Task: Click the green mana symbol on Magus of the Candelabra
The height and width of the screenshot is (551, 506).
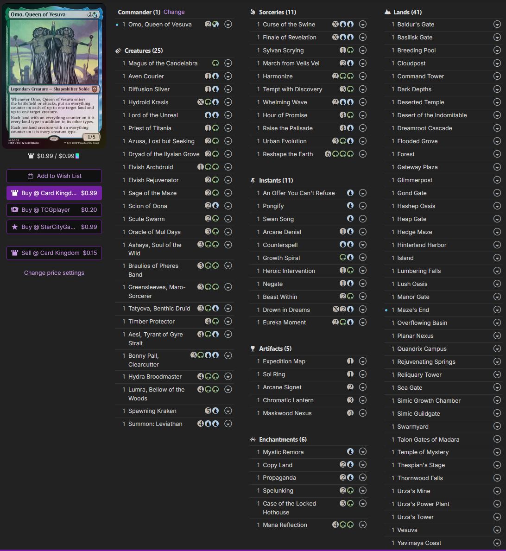Action: coord(215,63)
